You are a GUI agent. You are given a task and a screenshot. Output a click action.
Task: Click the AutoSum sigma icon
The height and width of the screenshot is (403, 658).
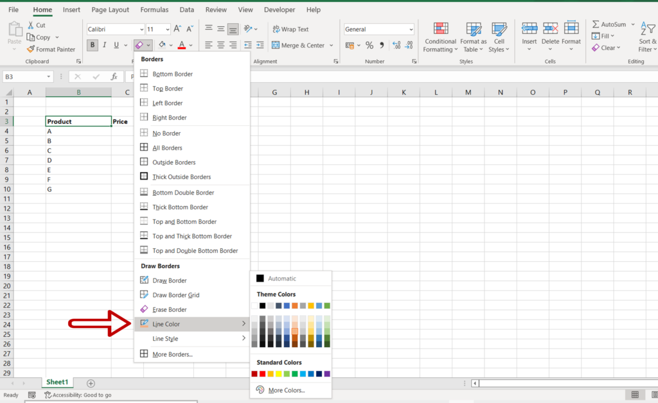click(596, 24)
